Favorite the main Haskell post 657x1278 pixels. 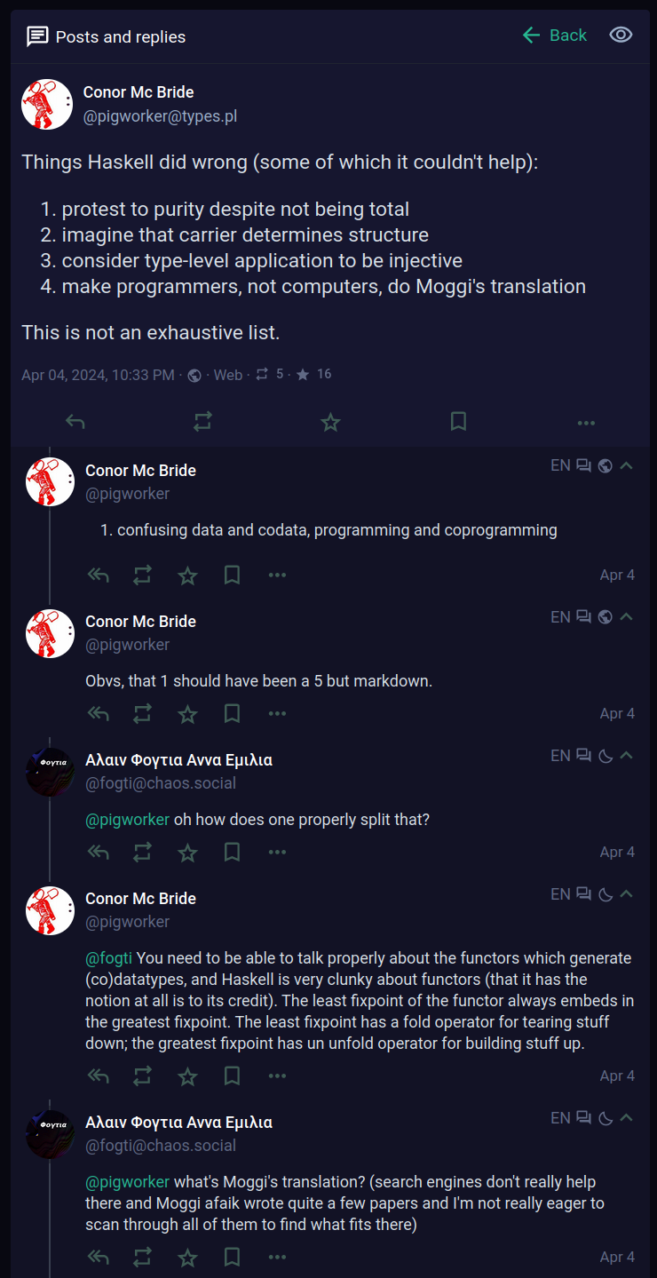tap(330, 422)
